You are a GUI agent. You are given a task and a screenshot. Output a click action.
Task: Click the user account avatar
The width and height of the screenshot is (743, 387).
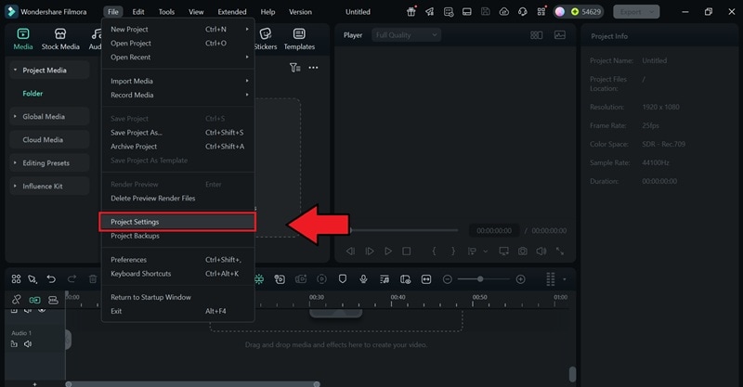point(560,12)
